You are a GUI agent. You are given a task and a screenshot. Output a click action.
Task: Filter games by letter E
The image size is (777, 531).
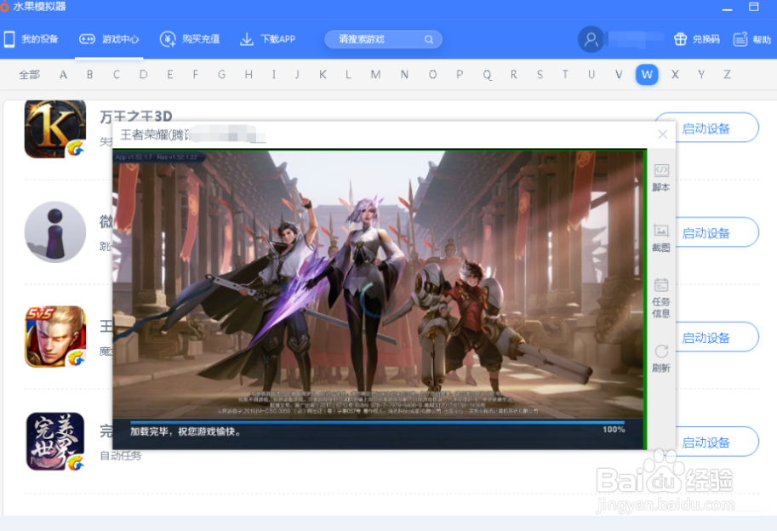click(x=170, y=75)
